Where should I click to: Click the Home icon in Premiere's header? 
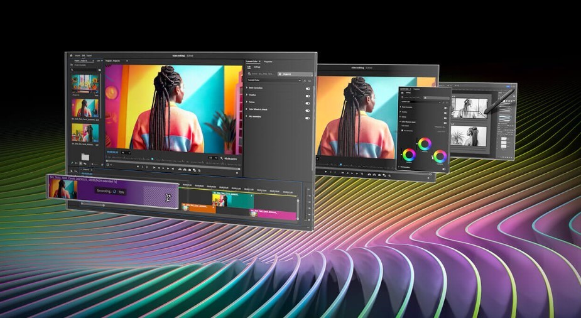[71, 55]
